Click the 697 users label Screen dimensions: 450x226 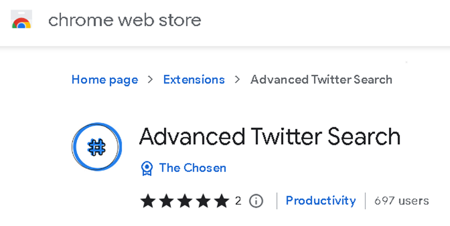click(x=401, y=201)
